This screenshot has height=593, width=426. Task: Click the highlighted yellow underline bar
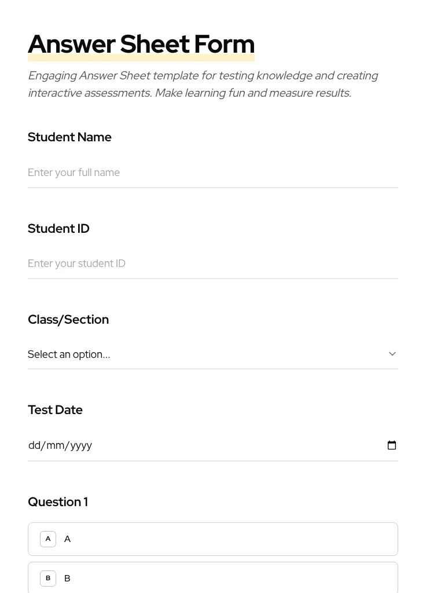tap(141, 57)
